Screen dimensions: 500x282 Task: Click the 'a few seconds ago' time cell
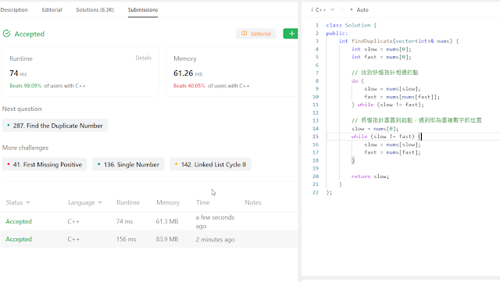pyautogui.click(x=215, y=222)
